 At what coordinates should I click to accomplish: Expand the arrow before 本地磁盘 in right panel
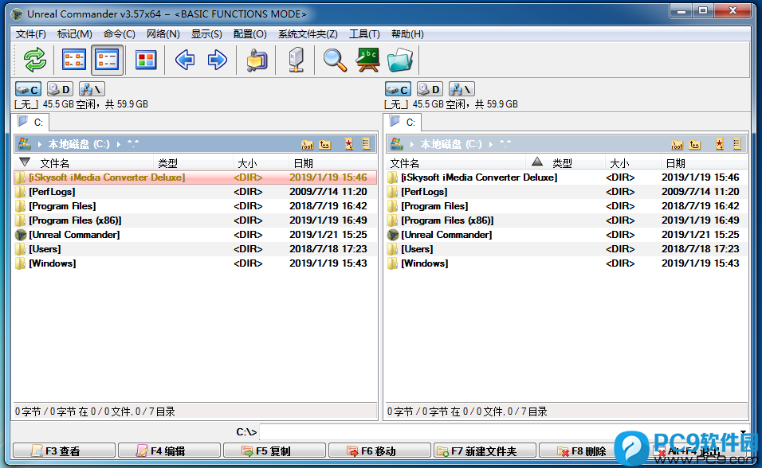coord(411,145)
